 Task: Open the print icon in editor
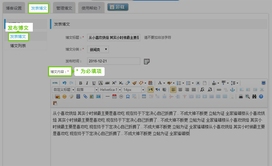pos(240,96)
